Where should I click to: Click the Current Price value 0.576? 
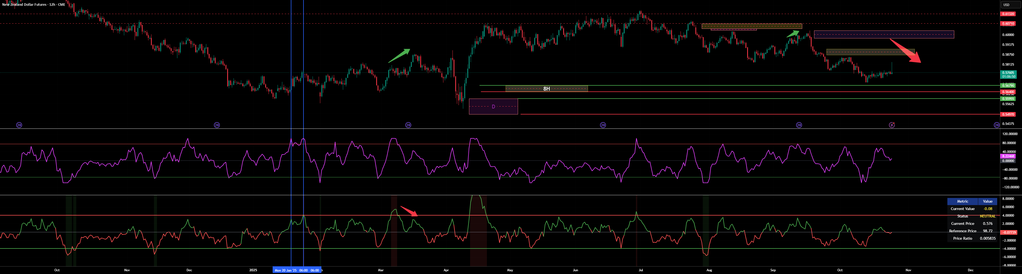[988, 224]
